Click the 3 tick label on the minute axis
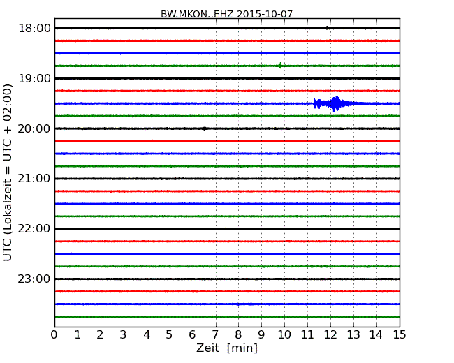This screenshot has width=454, height=363. tap(124, 335)
